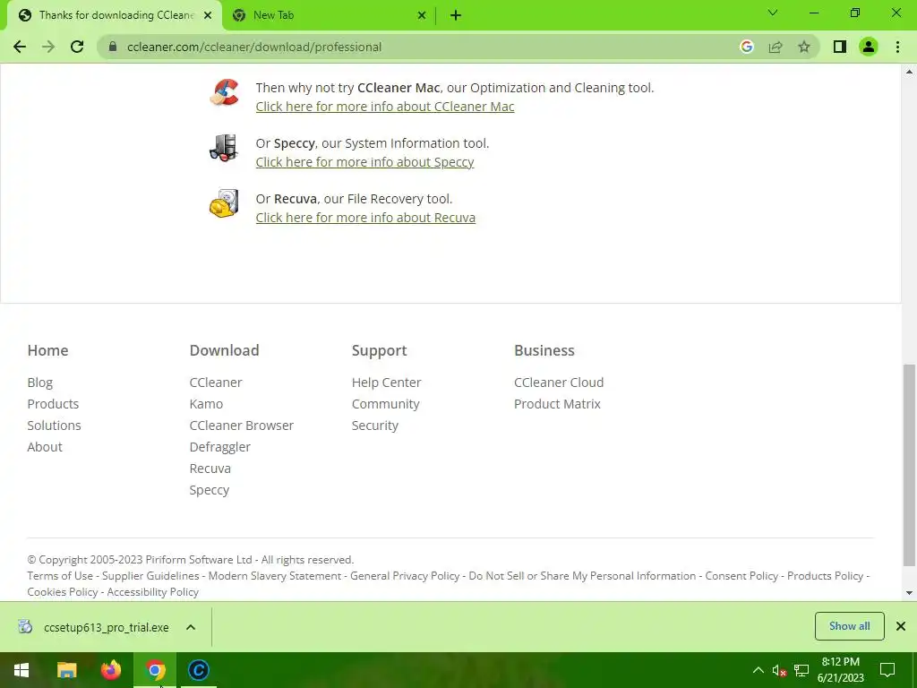Click the taskbar clock showing 8:12 PM
The width and height of the screenshot is (917, 688).
[x=840, y=670]
